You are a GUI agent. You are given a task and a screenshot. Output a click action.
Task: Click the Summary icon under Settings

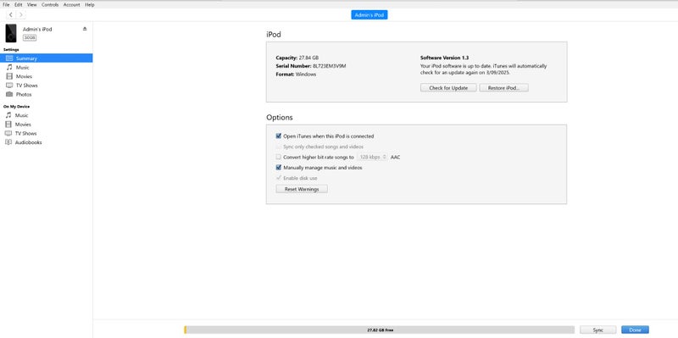click(9, 58)
